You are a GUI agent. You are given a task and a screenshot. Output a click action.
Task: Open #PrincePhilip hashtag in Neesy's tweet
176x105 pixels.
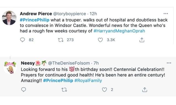58,80
